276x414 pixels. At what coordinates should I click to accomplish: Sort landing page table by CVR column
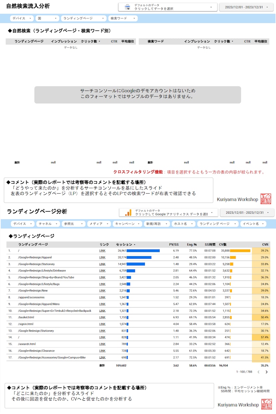[265, 244]
